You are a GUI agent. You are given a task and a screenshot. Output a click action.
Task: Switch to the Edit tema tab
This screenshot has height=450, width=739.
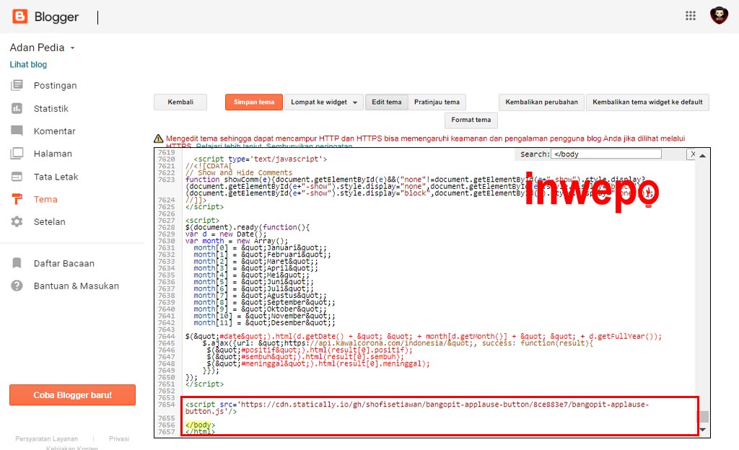click(387, 102)
